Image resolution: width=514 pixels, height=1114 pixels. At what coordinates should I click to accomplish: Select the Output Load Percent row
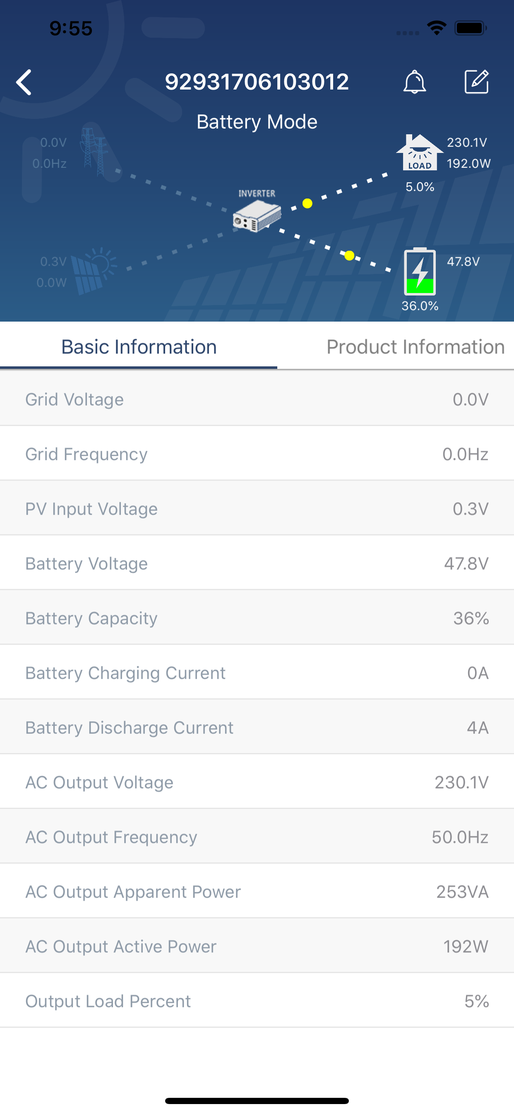tap(257, 1001)
